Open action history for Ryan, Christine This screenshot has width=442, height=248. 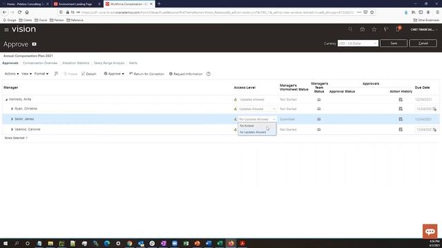tap(401, 109)
